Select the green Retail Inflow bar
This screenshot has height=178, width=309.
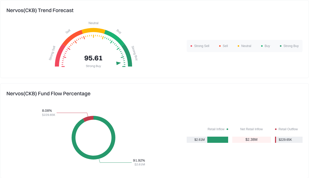[x=218, y=140]
